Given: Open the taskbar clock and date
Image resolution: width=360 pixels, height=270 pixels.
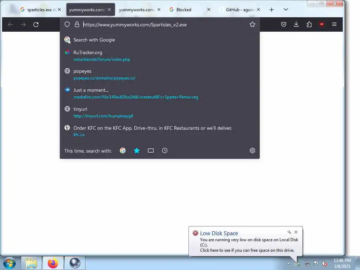Looking at the screenshot, I should click(x=342, y=263).
